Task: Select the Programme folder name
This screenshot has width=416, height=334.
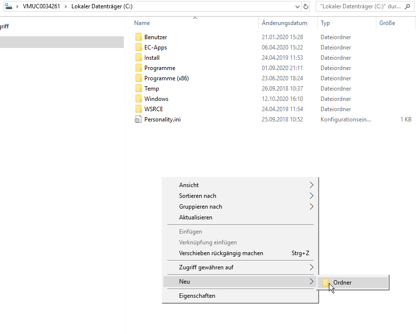Action: pos(160,68)
